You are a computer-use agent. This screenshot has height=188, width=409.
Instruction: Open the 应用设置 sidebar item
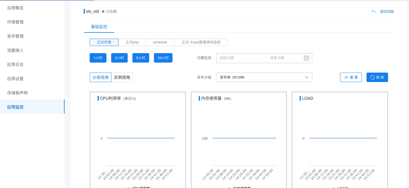32,79
